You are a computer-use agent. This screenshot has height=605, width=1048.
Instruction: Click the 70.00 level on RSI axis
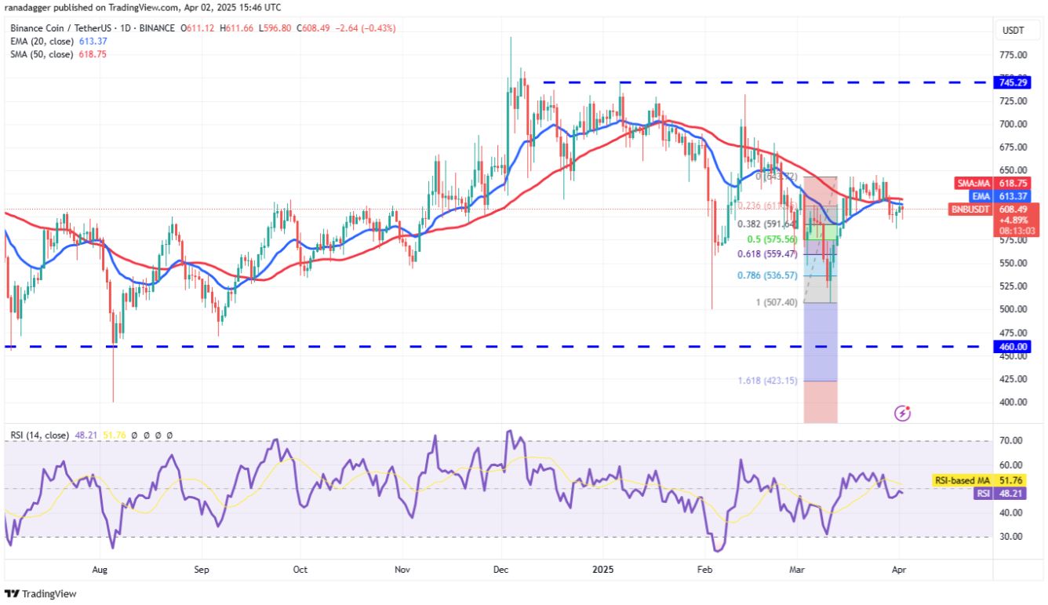click(x=1011, y=441)
